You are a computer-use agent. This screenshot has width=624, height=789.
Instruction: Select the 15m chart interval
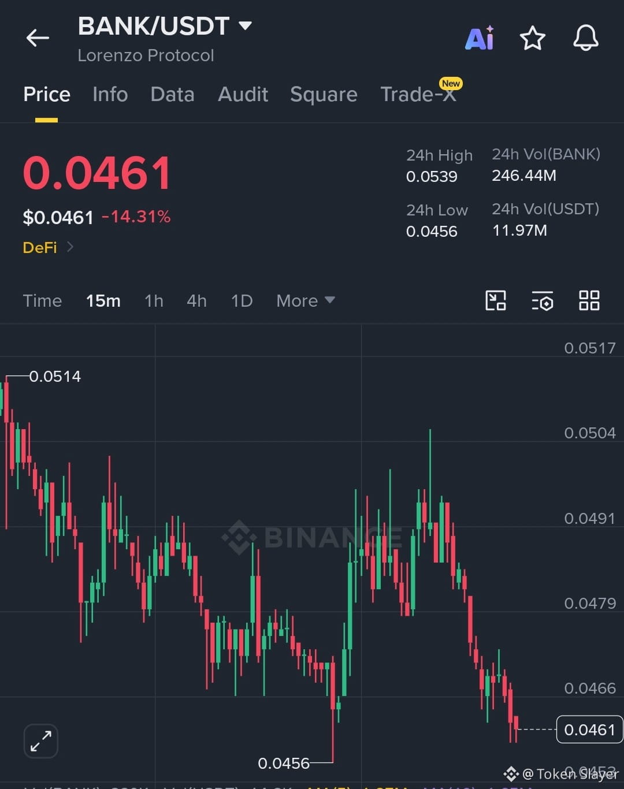(103, 300)
